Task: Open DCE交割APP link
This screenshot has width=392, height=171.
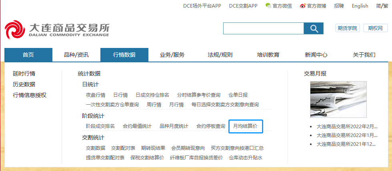Action: pyautogui.click(x=243, y=6)
